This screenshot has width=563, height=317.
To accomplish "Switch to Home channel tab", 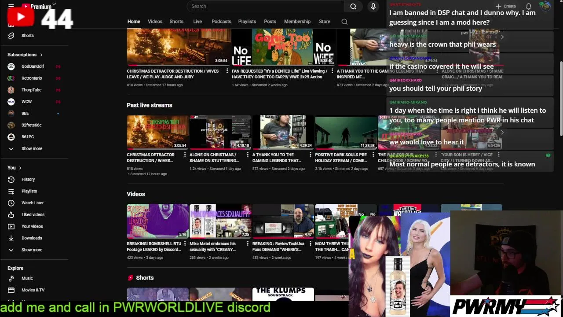I will point(134,22).
